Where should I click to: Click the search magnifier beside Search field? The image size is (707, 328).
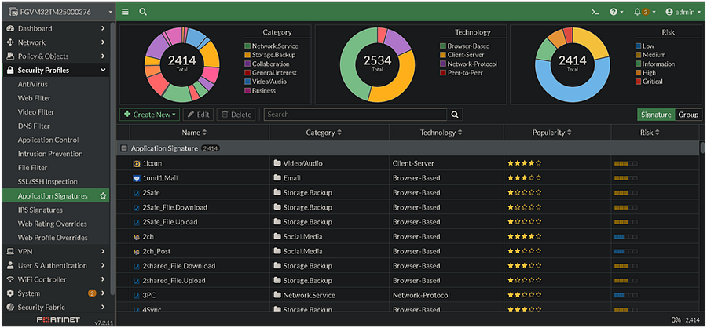pos(455,115)
